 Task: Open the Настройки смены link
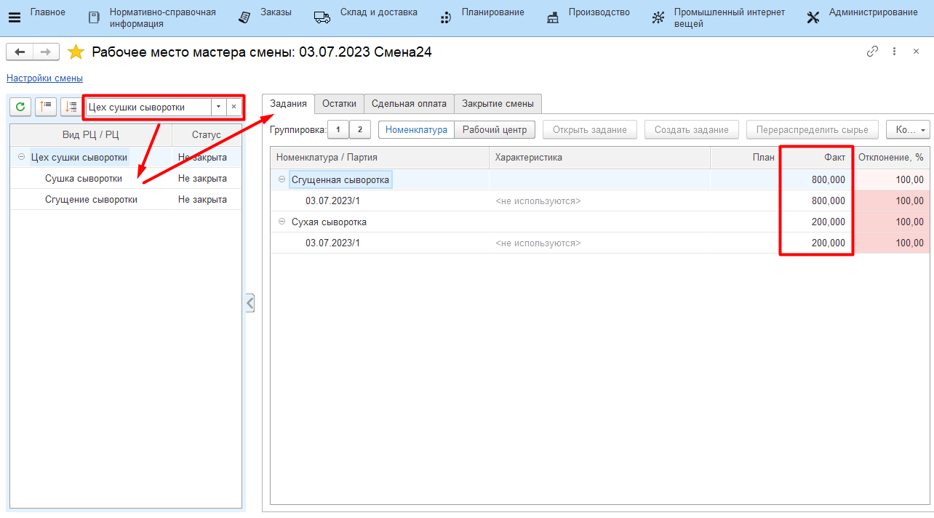(44, 78)
